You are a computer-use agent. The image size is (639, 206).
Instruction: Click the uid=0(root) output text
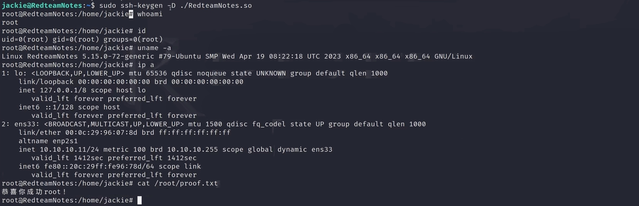[x=25, y=39]
